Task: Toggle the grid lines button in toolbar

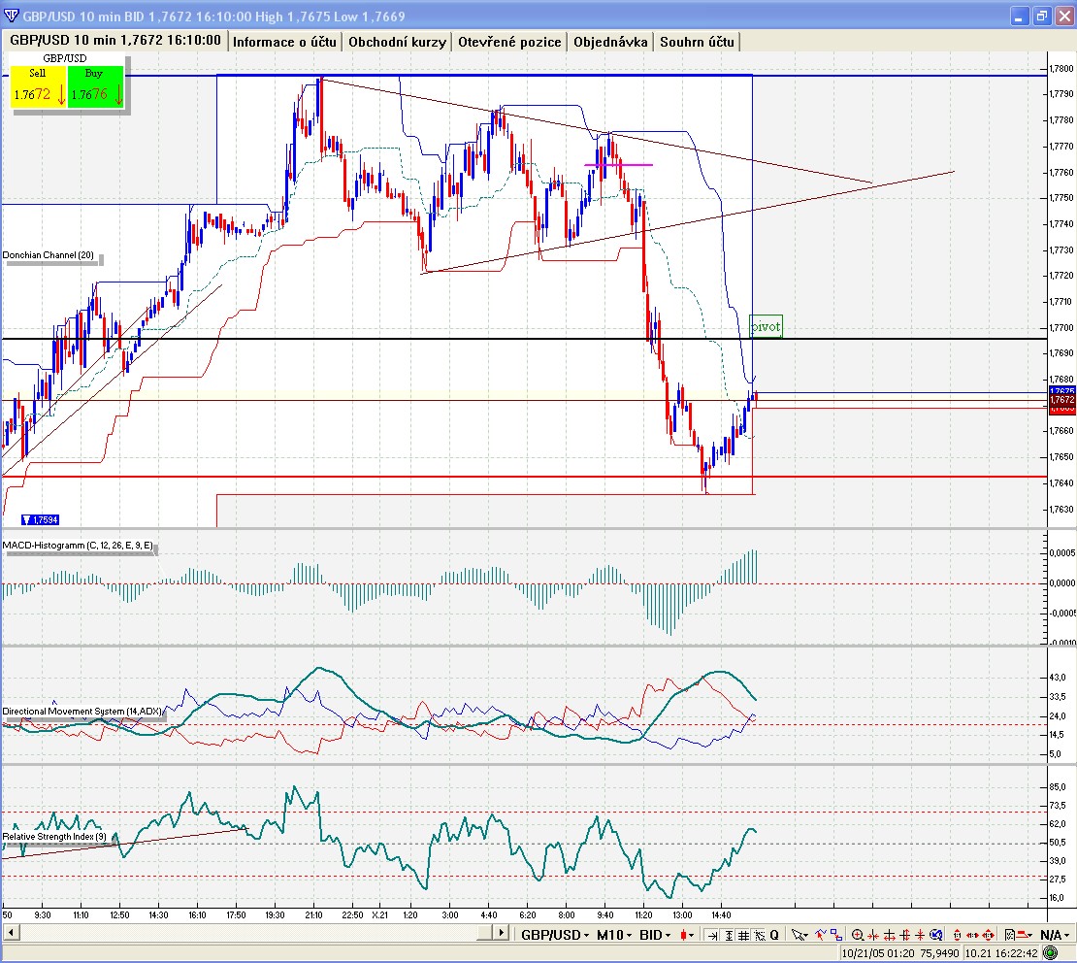Action: click(744, 935)
